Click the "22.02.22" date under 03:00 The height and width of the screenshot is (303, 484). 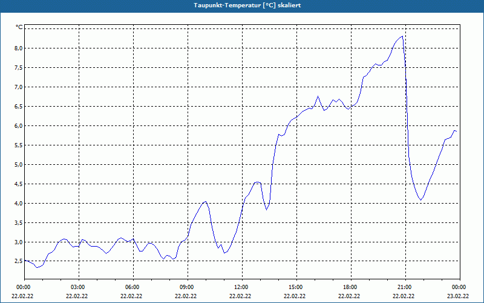pos(77,296)
